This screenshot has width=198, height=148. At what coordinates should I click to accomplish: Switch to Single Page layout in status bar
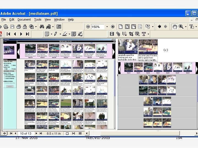[x=67, y=133]
